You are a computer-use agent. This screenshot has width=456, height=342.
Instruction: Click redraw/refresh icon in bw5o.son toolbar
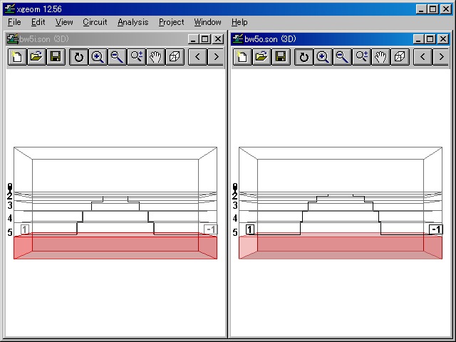coord(304,57)
